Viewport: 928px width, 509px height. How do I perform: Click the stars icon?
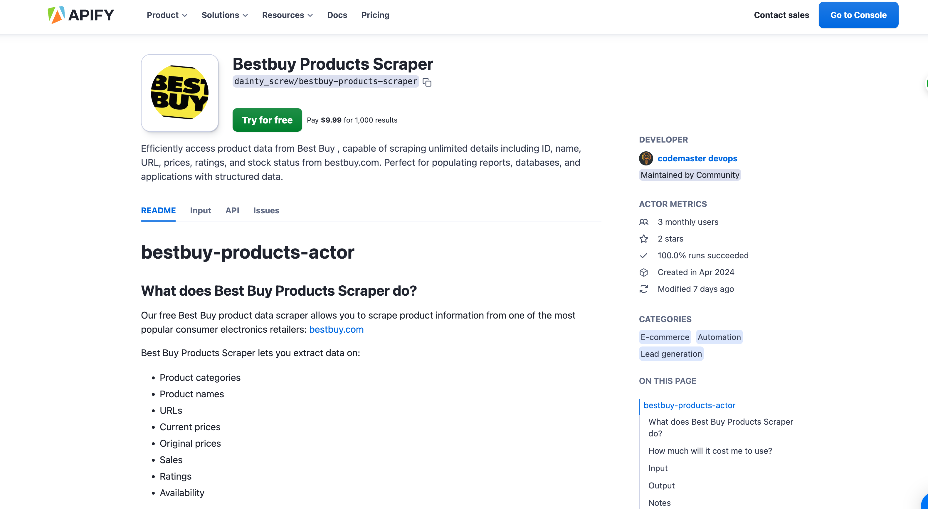click(x=644, y=239)
